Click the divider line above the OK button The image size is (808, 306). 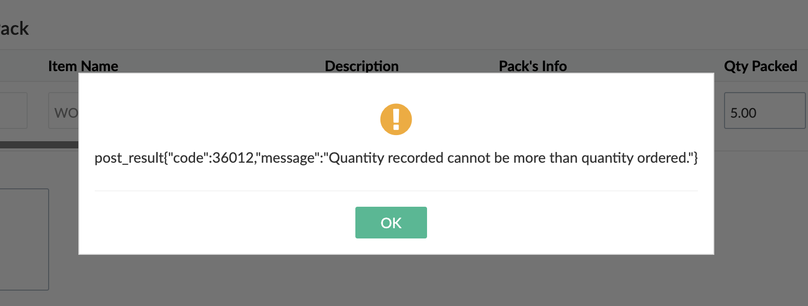click(x=396, y=191)
